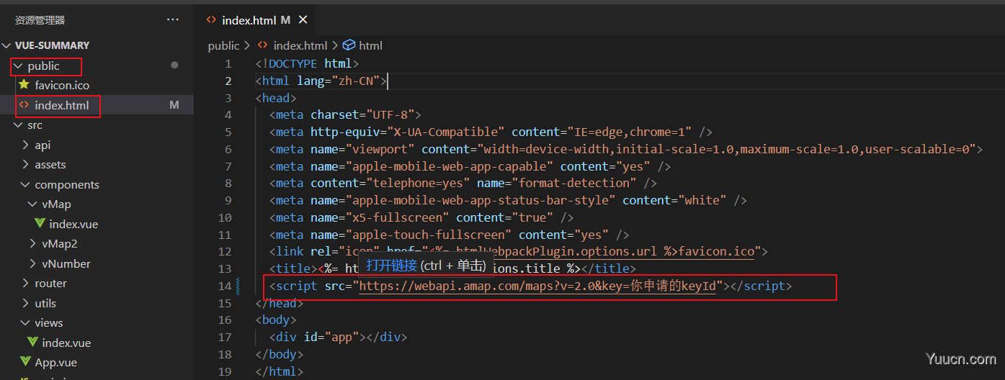
Task: Click the closing body tag on line 18
Action: tap(280, 354)
